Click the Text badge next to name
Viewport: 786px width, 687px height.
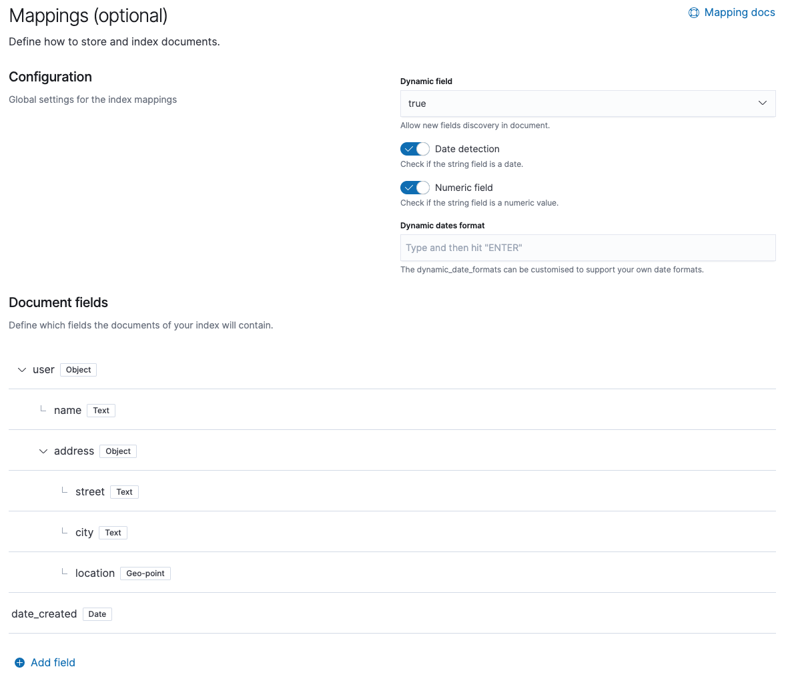[x=101, y=410]
